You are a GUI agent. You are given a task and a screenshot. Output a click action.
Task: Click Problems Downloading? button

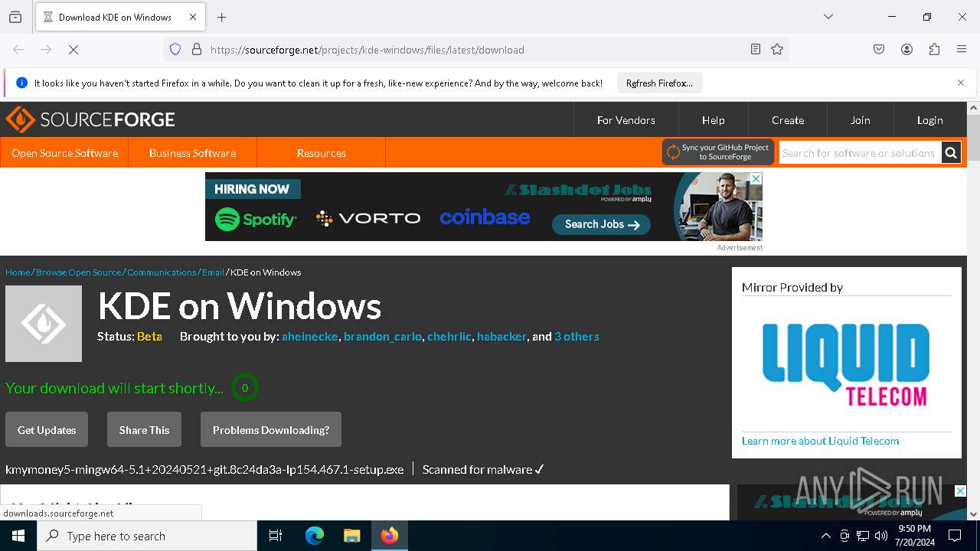pyautogui.click(x=271, y=429)
